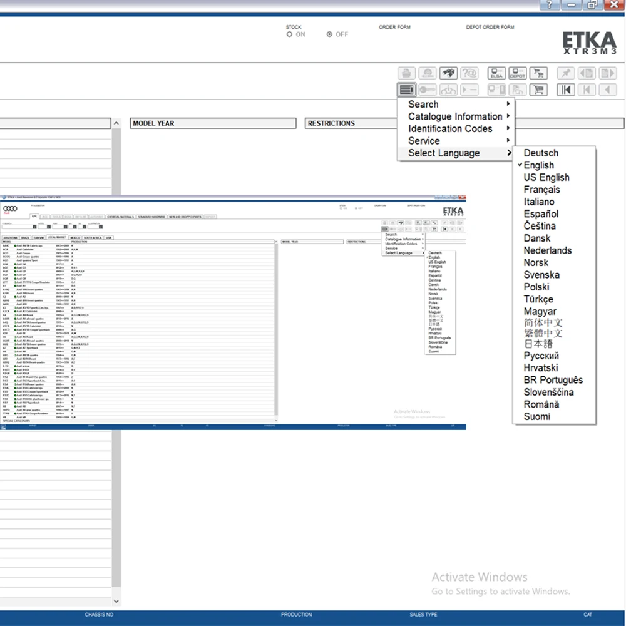Open the Catalogue Information submenu
626x626 pixels.
(456, 116)
